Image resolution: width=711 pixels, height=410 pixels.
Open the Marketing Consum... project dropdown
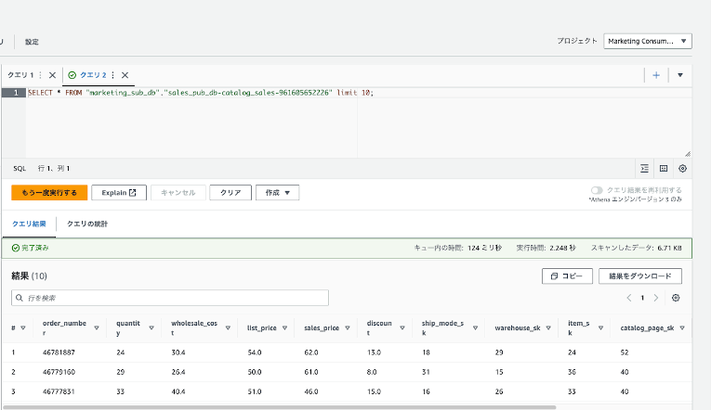[x=648, y=41]
